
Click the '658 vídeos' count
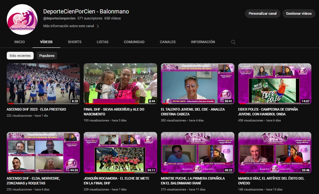point(113,18)
